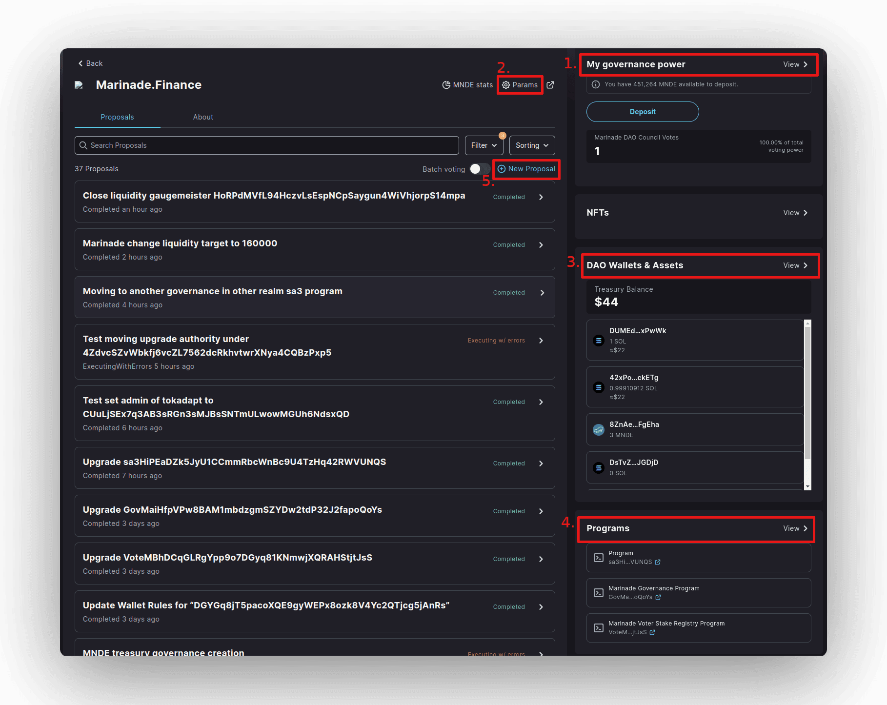
Task: Switch to the About tab
Action: 203,117
